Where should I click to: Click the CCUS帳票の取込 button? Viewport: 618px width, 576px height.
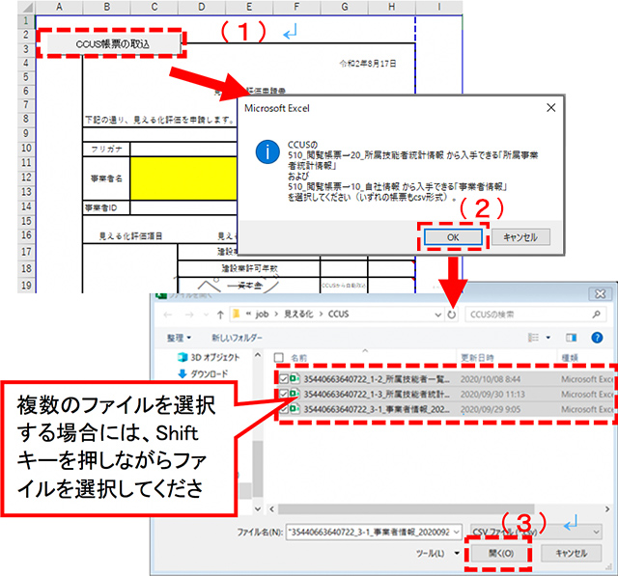[111, 43]
